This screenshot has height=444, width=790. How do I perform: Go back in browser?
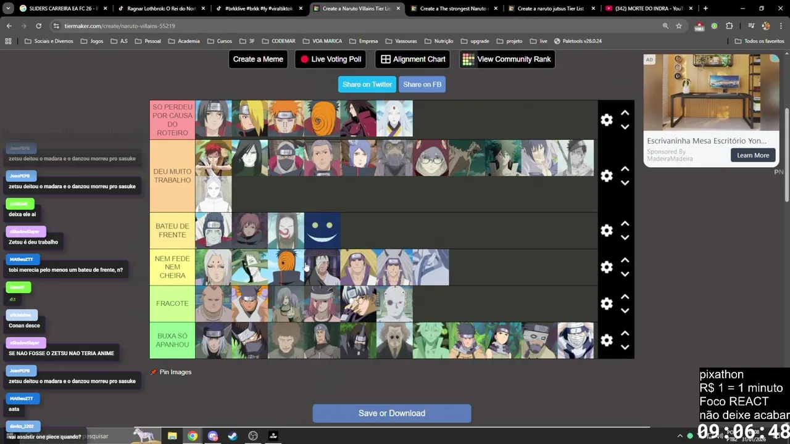point(9,26)
